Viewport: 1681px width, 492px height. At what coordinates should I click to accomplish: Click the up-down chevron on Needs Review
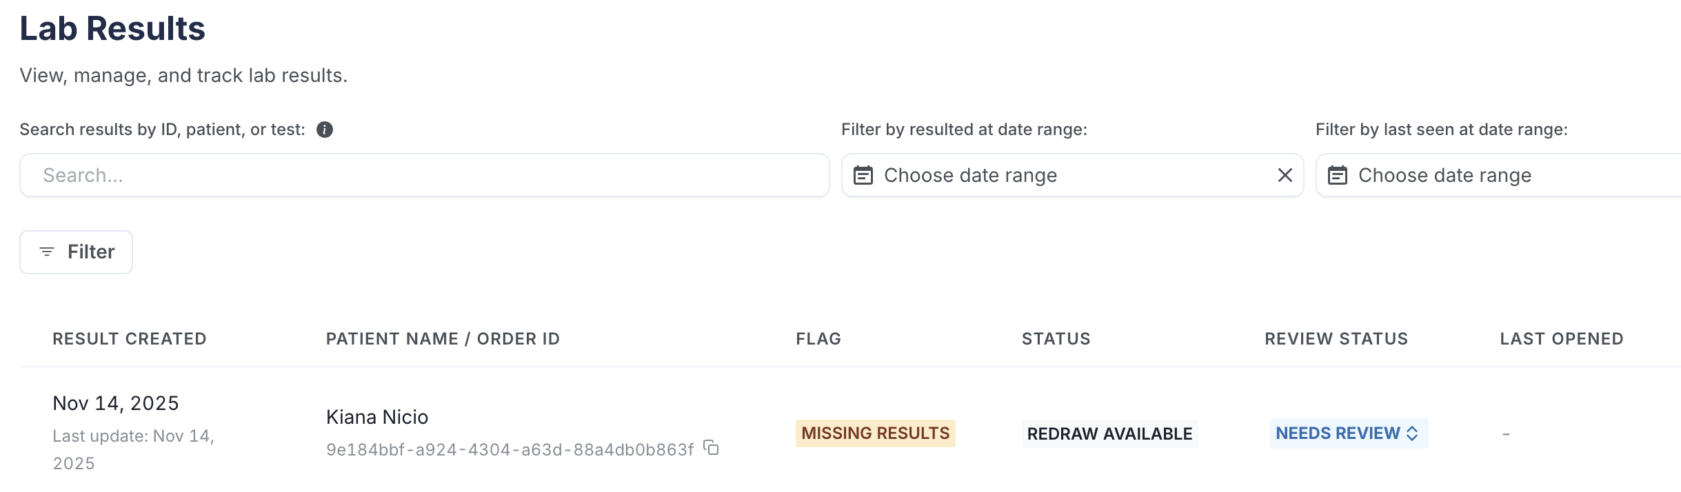click(x=1413, y=433)
